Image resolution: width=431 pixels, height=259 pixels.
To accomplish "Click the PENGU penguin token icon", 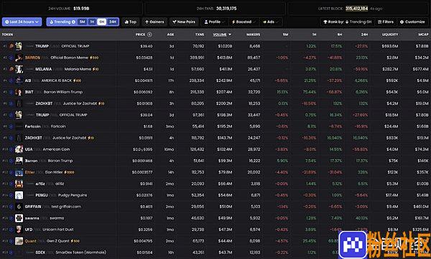I will [19, 195].
